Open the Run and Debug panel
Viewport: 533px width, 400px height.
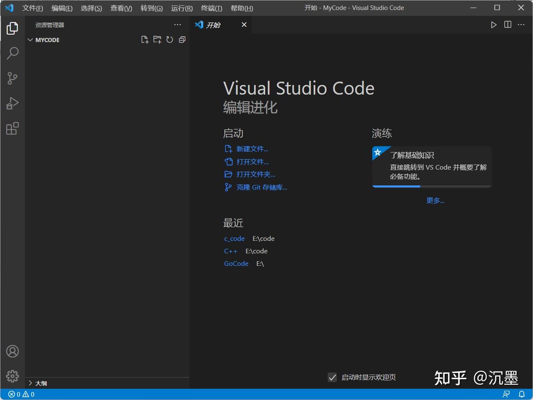point(12,103)
